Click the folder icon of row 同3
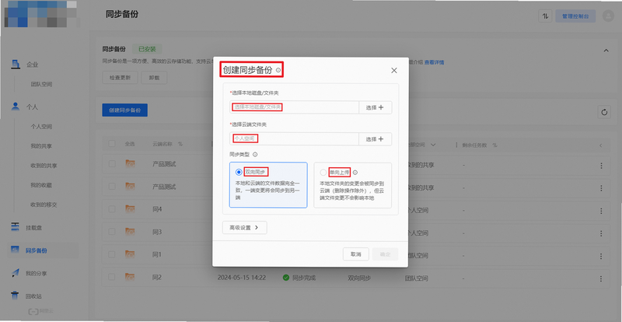622x322 pixels. point(130,231)
